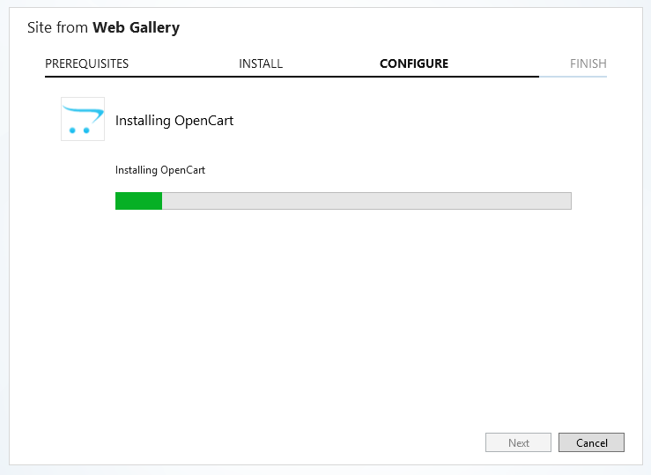Click the small "Installing OpenCart" status label
This screenshot has width=651, height=475.
pyautogui.click(x=160, y=170)
